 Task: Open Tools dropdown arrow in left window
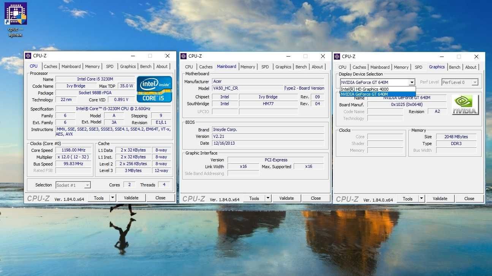(112, 198)
